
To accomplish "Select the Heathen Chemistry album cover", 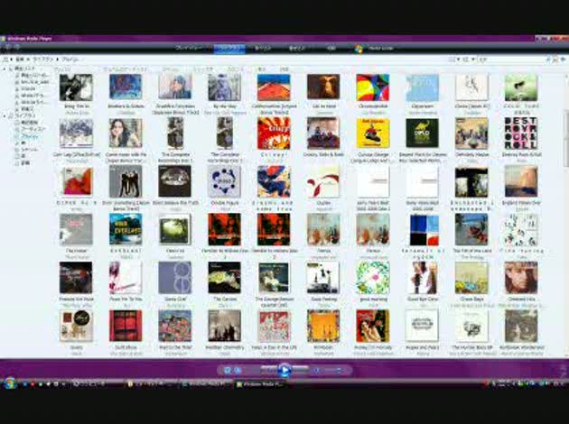I will (224, 326).
